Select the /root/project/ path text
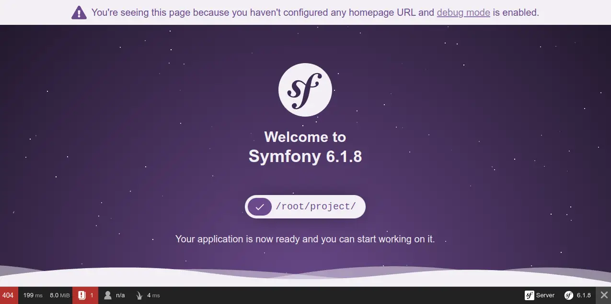The height and width of the screenshot is (304, 611). click(316, 206)
